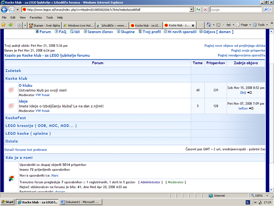Open the File menu

pyautogui.click(x=4, y=18)
